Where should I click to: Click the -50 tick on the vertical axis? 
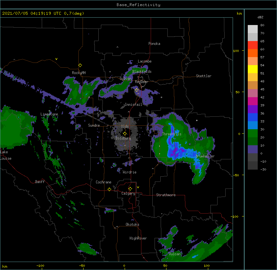pos(236,175)
